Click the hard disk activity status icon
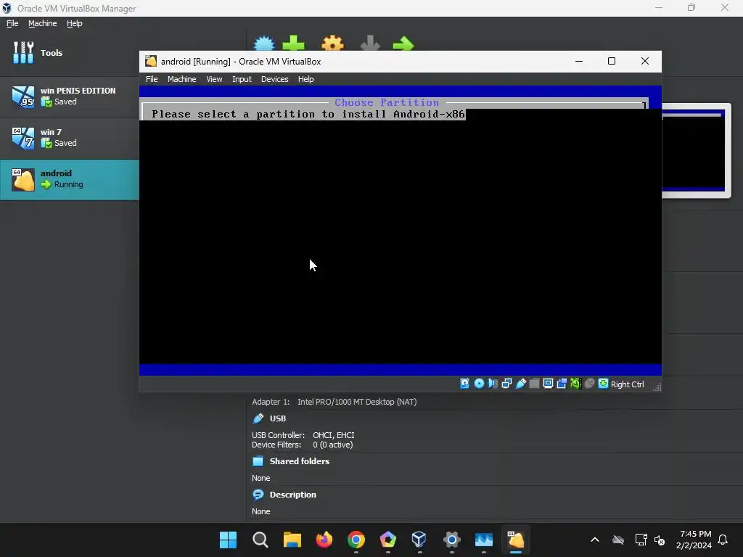Screen dimensions: 743x557 465,384
